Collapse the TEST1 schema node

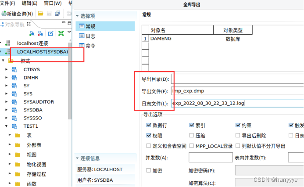click(x=7, y=126)
